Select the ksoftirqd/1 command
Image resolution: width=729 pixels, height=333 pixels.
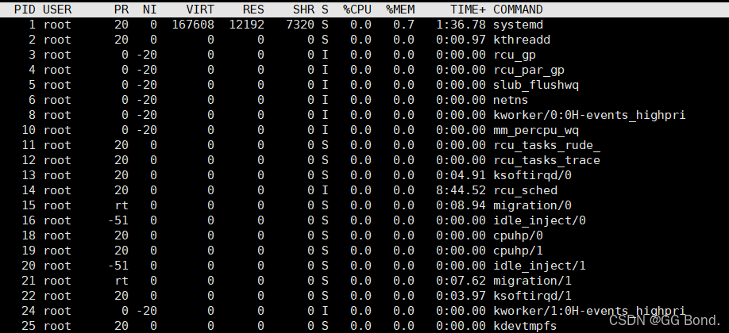[x=532, y=296]
